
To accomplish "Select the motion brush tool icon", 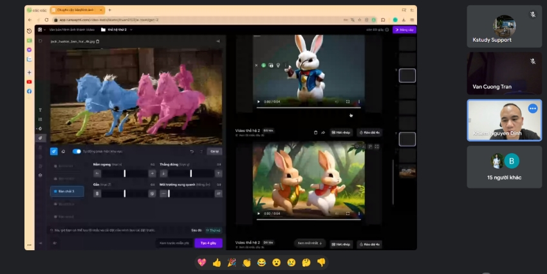I will (54, 151).
